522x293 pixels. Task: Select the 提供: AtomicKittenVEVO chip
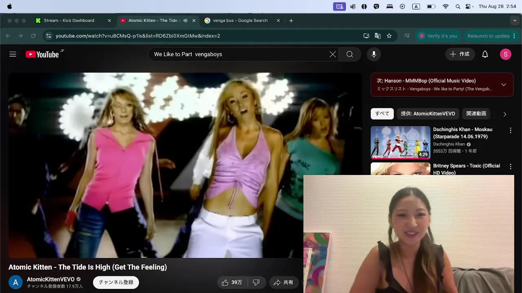[x=428, y=114]
